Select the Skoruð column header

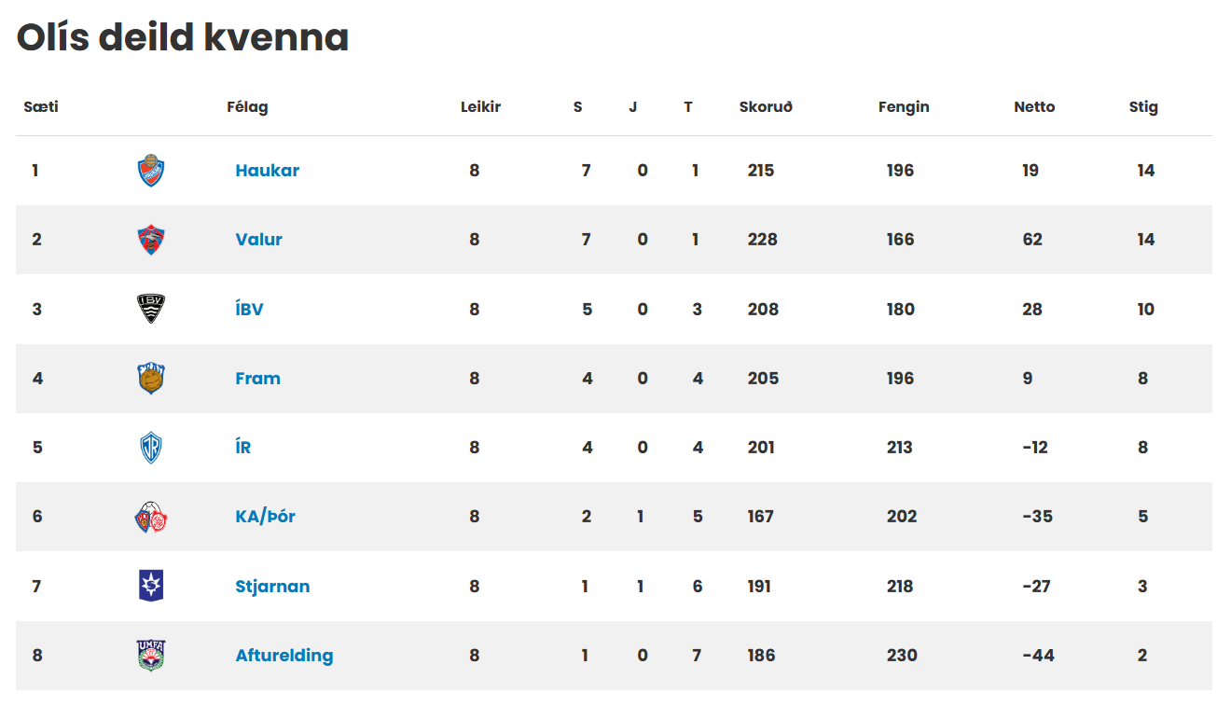click(x=766, y=107)
